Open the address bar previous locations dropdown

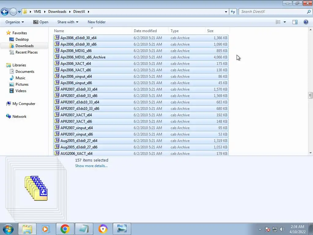point(226,12)
